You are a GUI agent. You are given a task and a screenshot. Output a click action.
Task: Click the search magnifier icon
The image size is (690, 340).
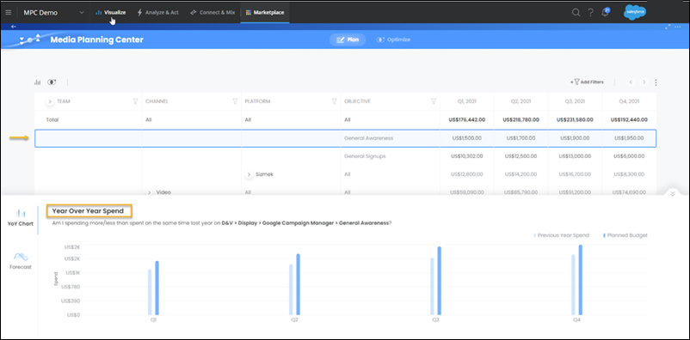coord(576,12)
